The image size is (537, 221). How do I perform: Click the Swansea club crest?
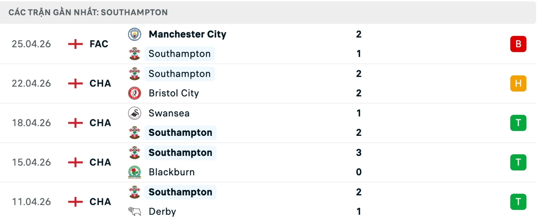click(x=135, y=113)
